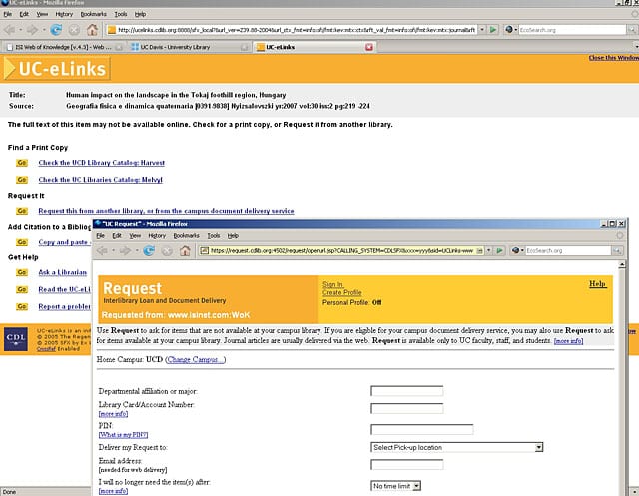
Task: Click Go button beside Melvyl catalog link
Action: point(22,179)
